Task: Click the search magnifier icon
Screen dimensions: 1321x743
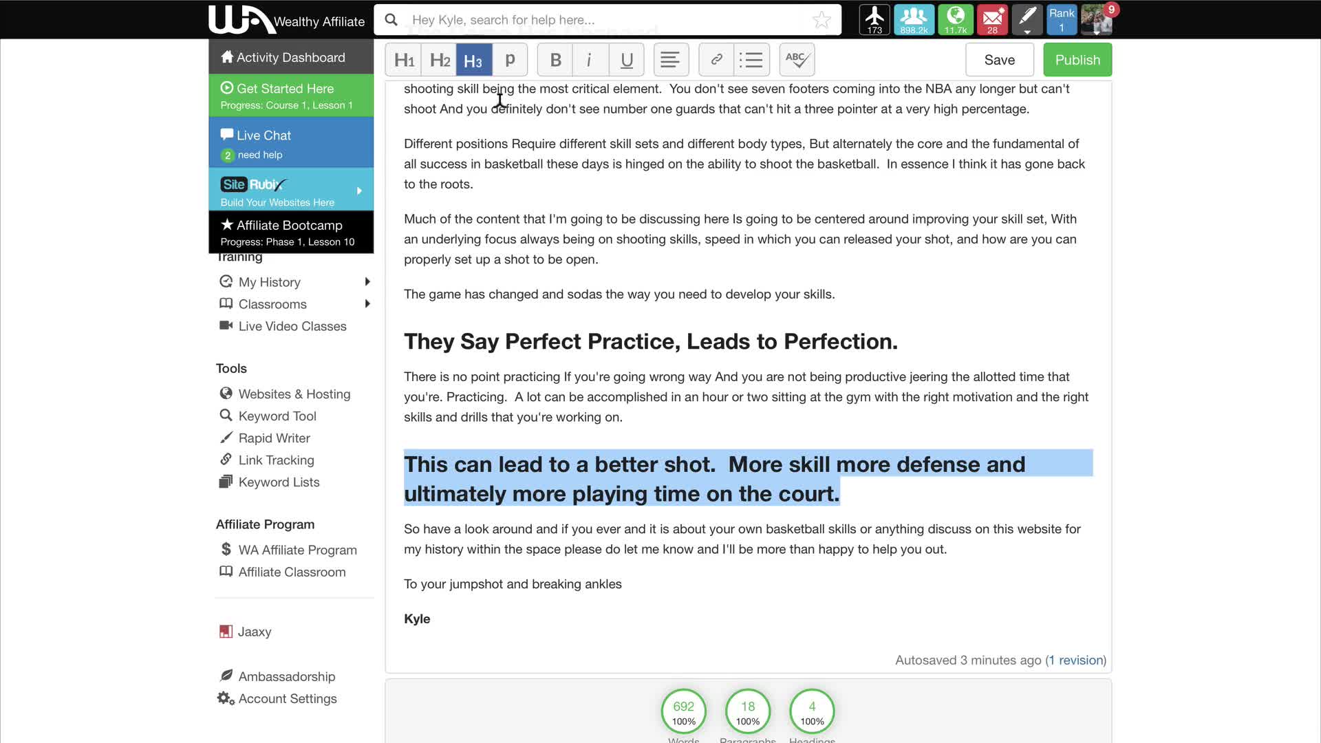Action: 391,20
